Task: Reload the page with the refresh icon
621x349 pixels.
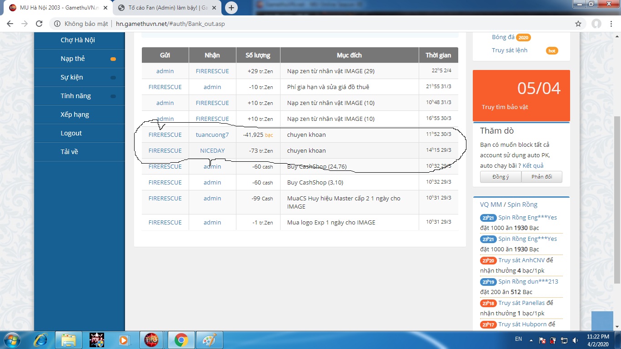Action: click(39, 24)
